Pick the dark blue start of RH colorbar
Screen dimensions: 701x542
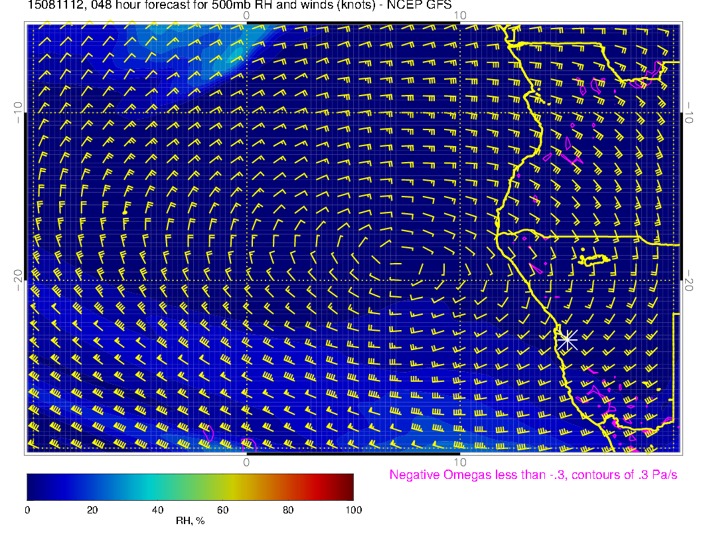click(x=33, y=487)
